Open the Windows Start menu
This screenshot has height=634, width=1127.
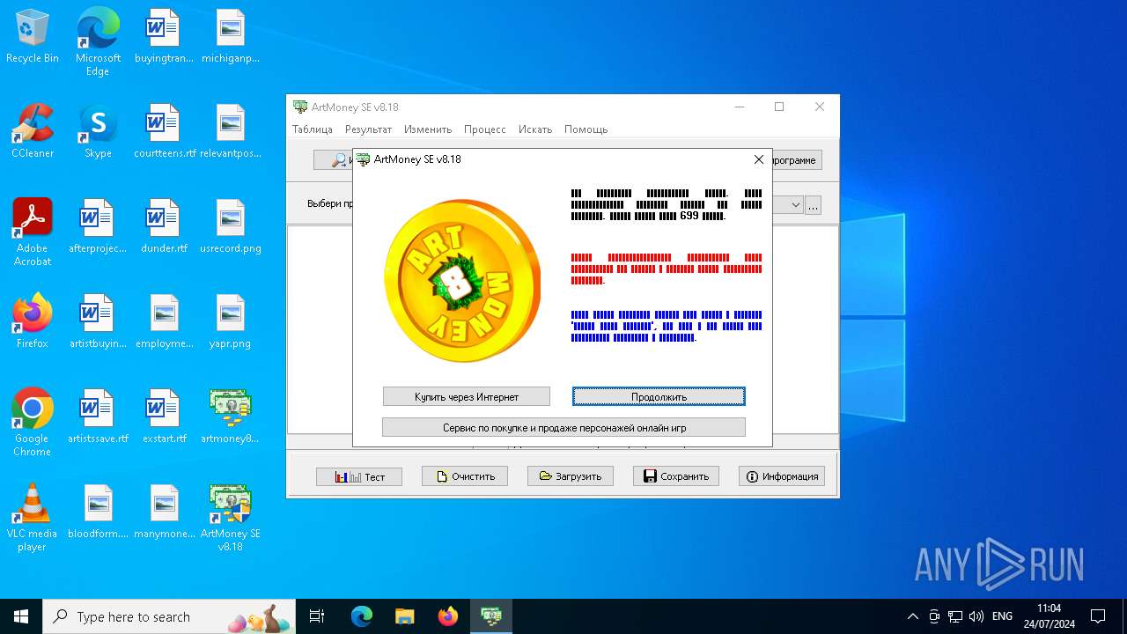coord(21,616)
